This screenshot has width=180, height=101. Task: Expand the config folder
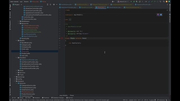(x=14, y=79)
